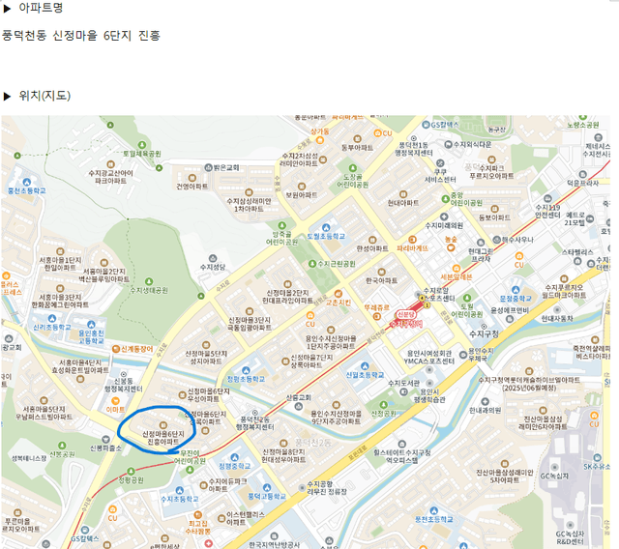Click the 수지생태공원 park marker
The image size is (619, 549).
149,281
